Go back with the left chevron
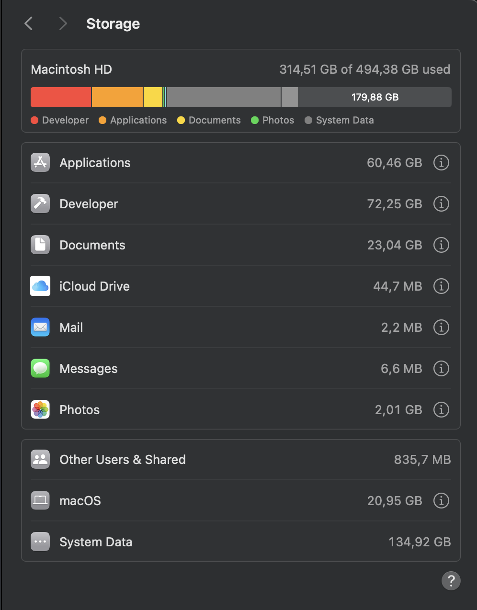This screenshot has height=610, width=477. [29, 23]
